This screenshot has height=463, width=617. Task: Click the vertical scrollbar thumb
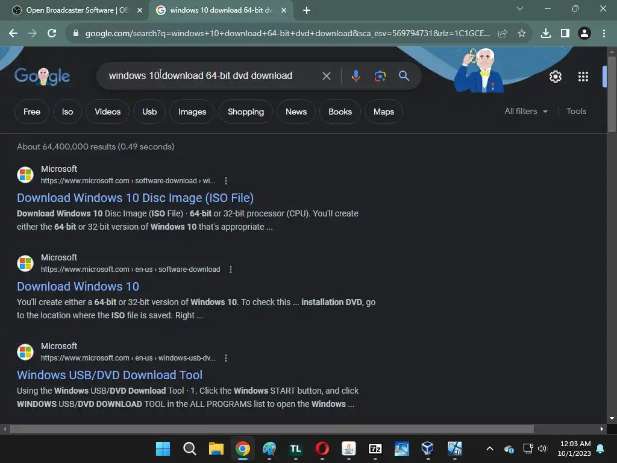click(x=612, y=95)
